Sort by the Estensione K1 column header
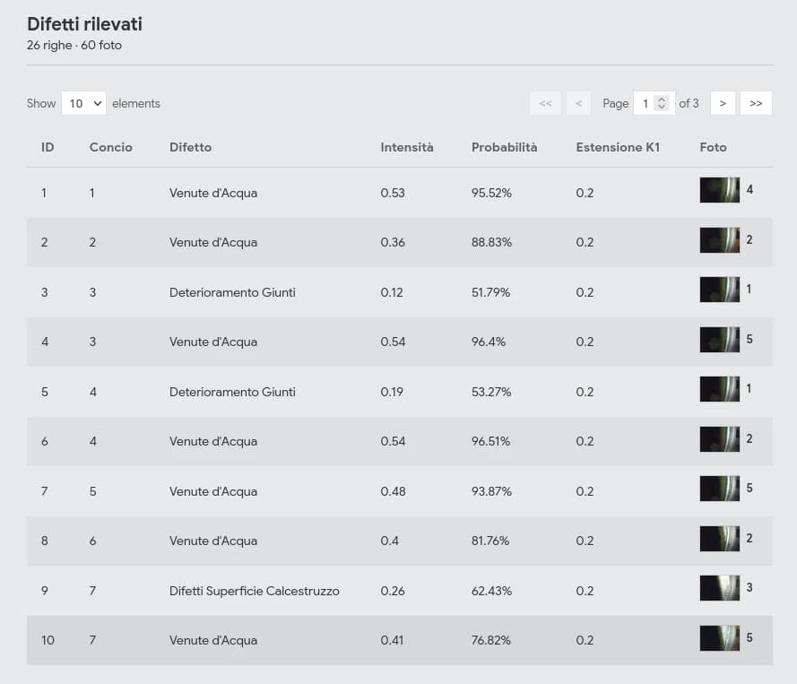797x684 pixels. [x=618, y=147]
